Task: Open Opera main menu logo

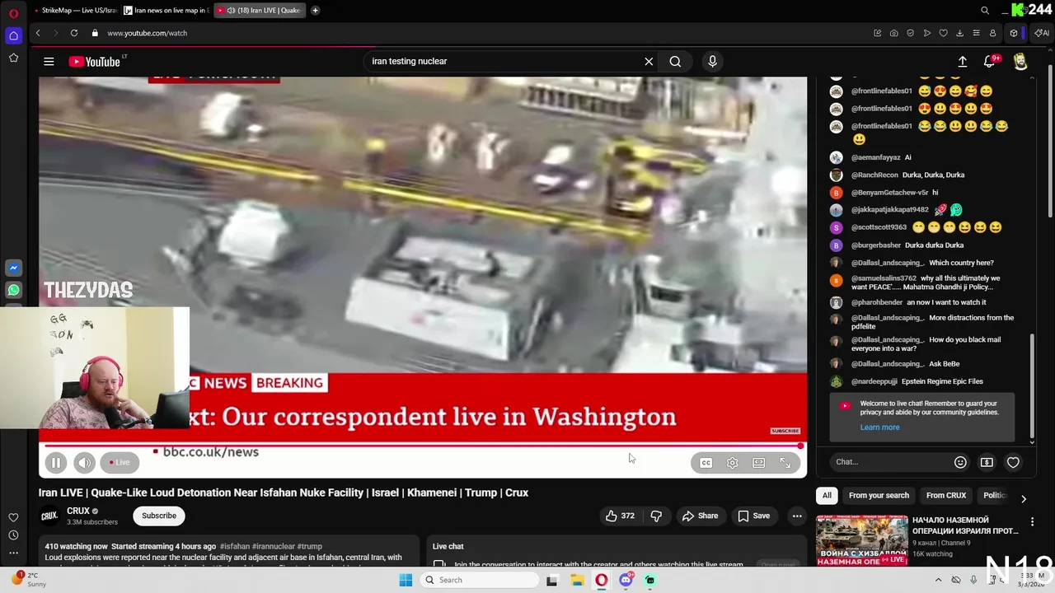Action: point(13,13)
